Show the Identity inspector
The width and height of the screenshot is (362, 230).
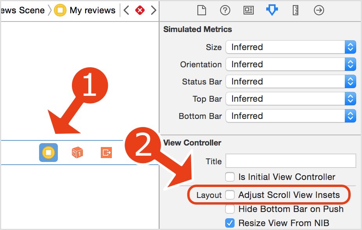pos(249,11)
